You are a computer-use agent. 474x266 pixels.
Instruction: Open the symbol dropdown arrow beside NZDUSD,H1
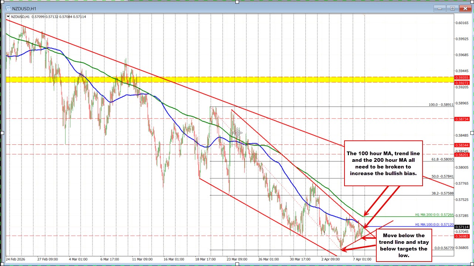click(8, 17)
